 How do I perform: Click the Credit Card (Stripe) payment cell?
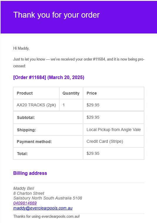114,142
